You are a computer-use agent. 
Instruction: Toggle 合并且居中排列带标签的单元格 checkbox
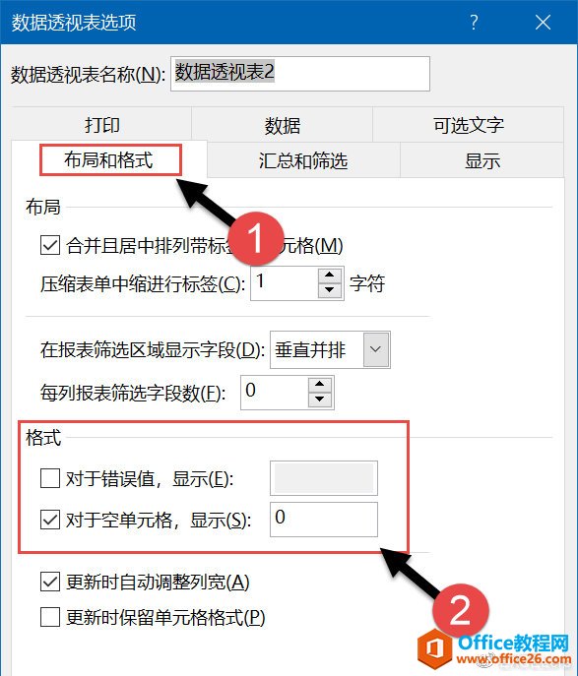50,246
